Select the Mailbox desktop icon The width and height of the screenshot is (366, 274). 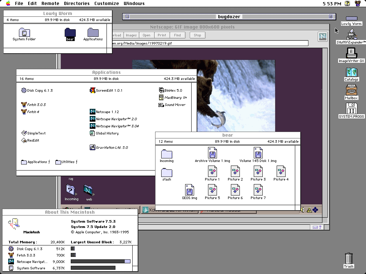(x=351, y=90)
